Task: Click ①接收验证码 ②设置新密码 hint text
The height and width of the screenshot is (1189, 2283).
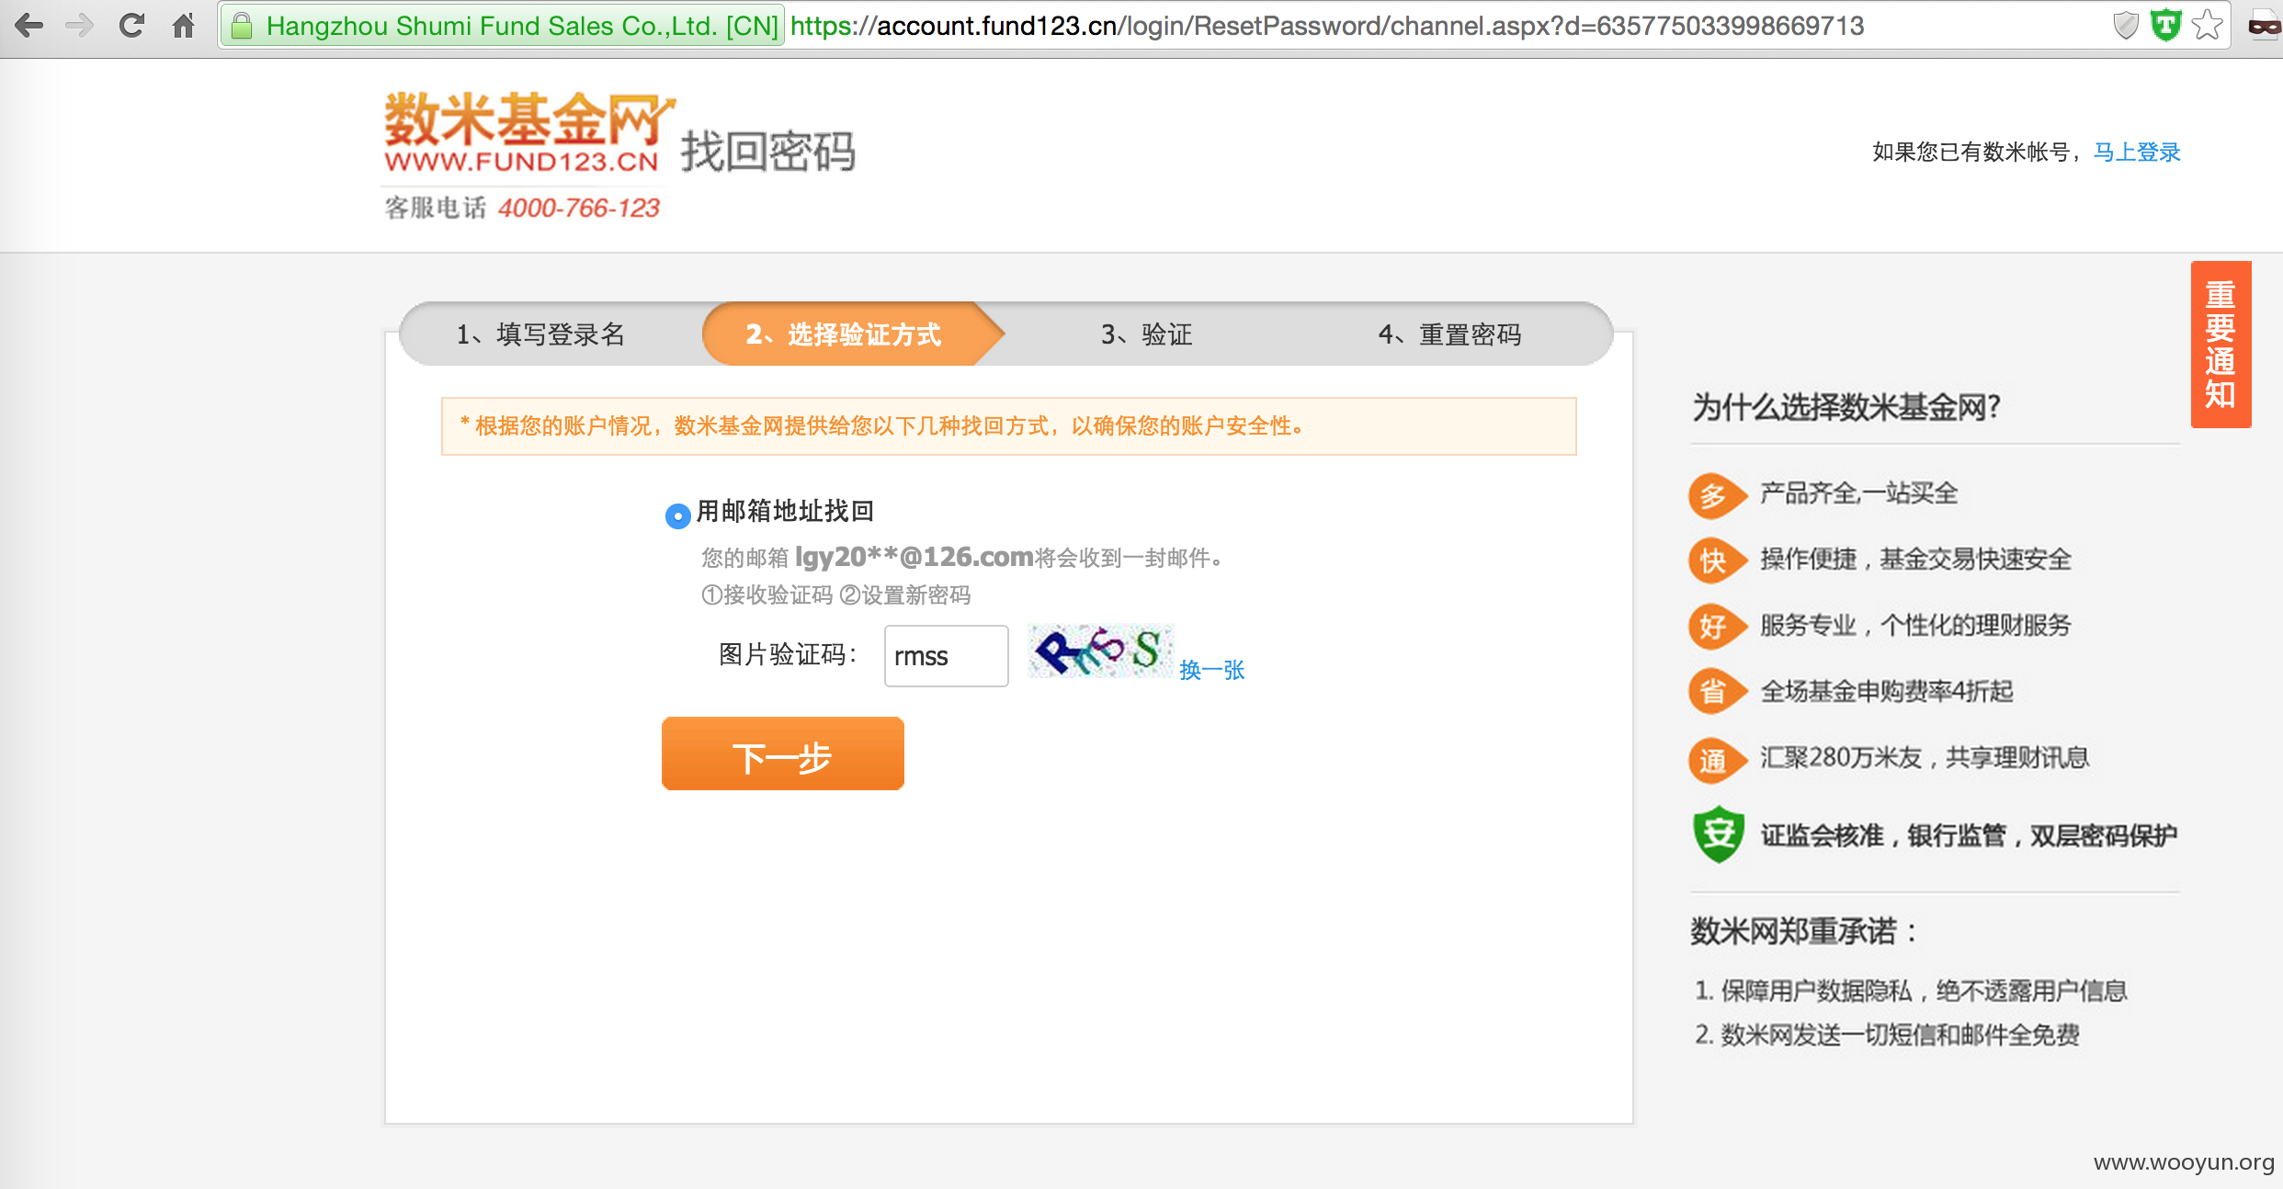Action: tap(835, 595)
